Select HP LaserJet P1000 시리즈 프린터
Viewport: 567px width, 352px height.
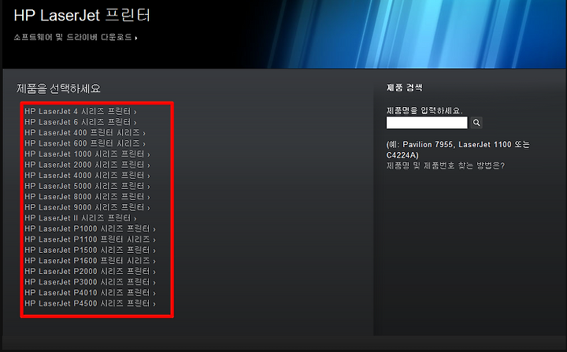coord(90,228)
